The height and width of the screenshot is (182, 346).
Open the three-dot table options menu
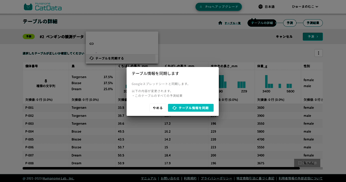point(318,53)
